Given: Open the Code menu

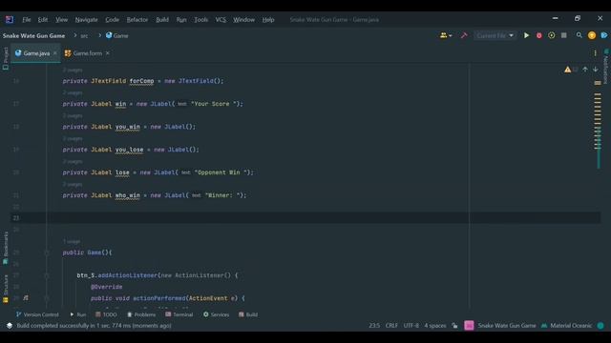Looking at the screenshot, I should [x=112, y=19].
